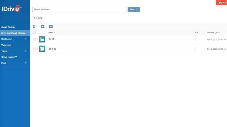Click the IDrive logo
Viewport: 227px width, 127px height.
(12, 8)
